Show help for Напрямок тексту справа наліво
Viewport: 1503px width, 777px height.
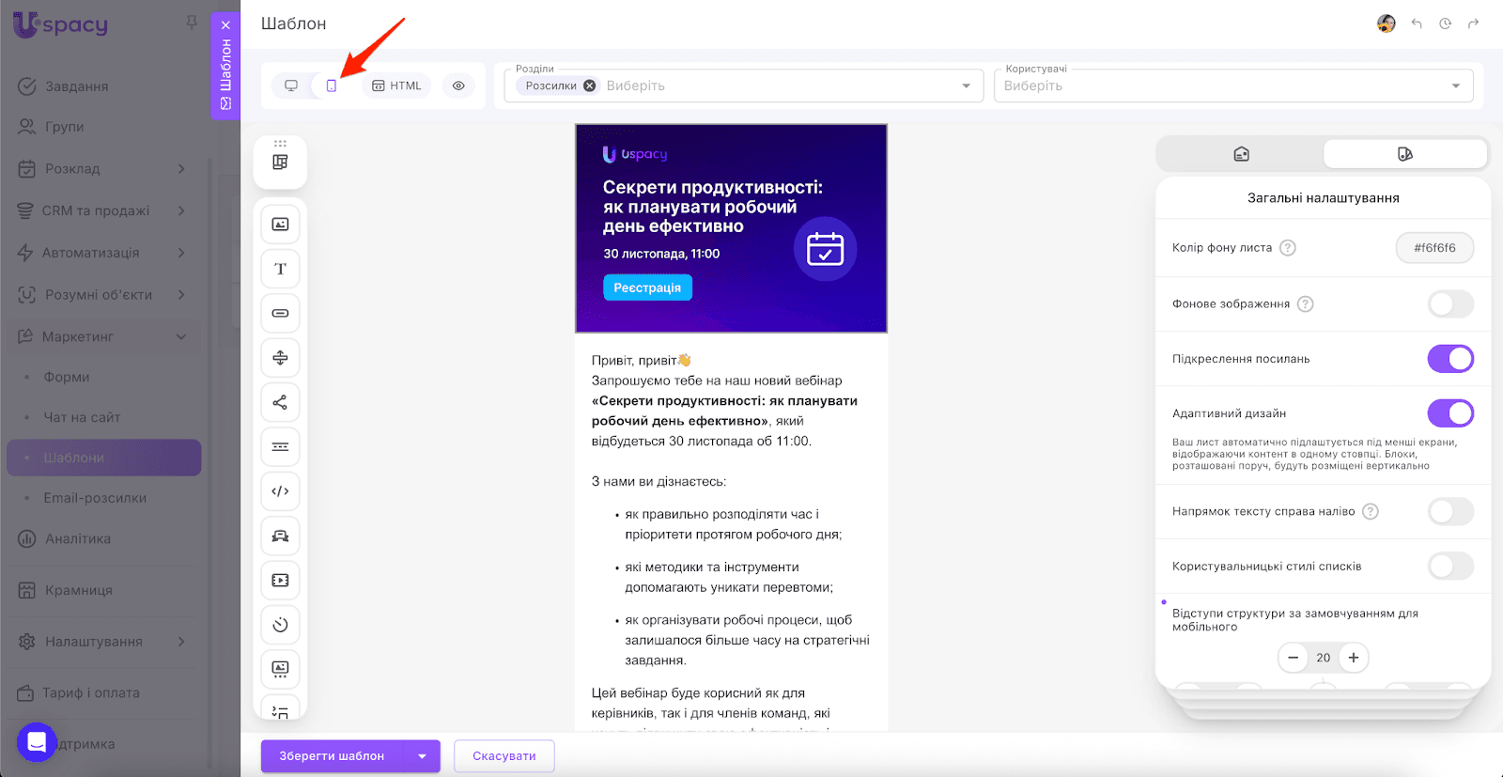(x=1371, y=512)
